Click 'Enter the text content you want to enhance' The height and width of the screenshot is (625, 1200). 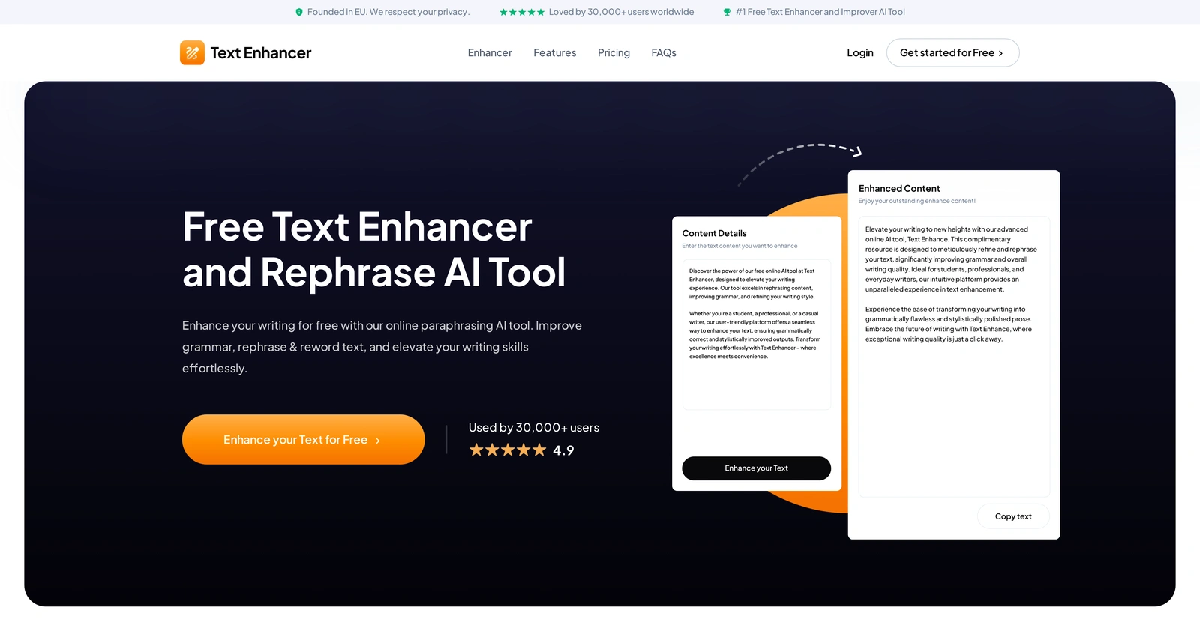coord(739,246)
